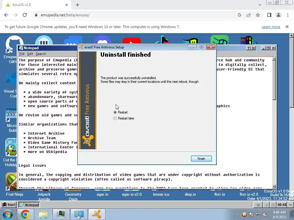Open the Visual Studio Code desktop icon
Screen dimensions: 294x220
click(11, 84)
